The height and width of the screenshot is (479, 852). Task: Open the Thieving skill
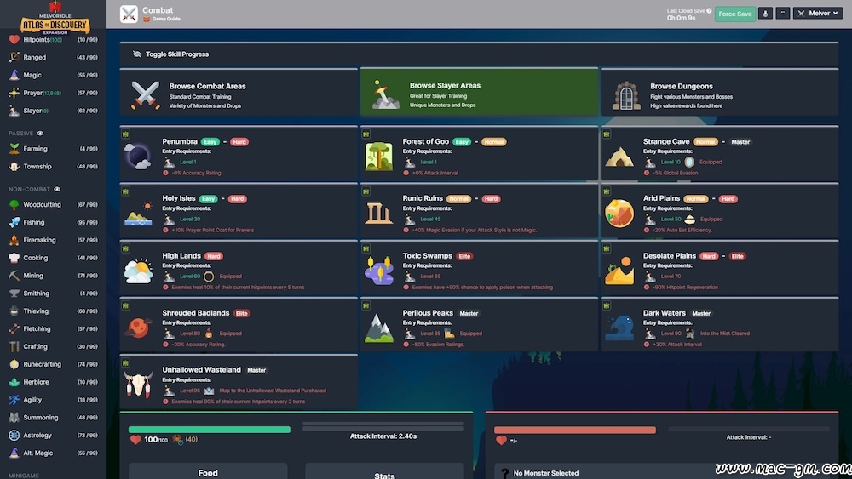pyautogui.click(x=53, y=311)
